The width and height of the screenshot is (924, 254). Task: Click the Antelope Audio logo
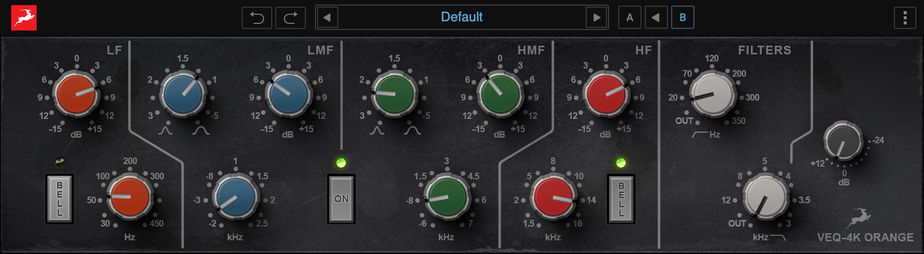point(24,18)
